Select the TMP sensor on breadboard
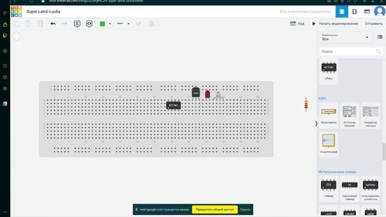The width and height of the screenshot is (386, 217). (x=195, y=93)
